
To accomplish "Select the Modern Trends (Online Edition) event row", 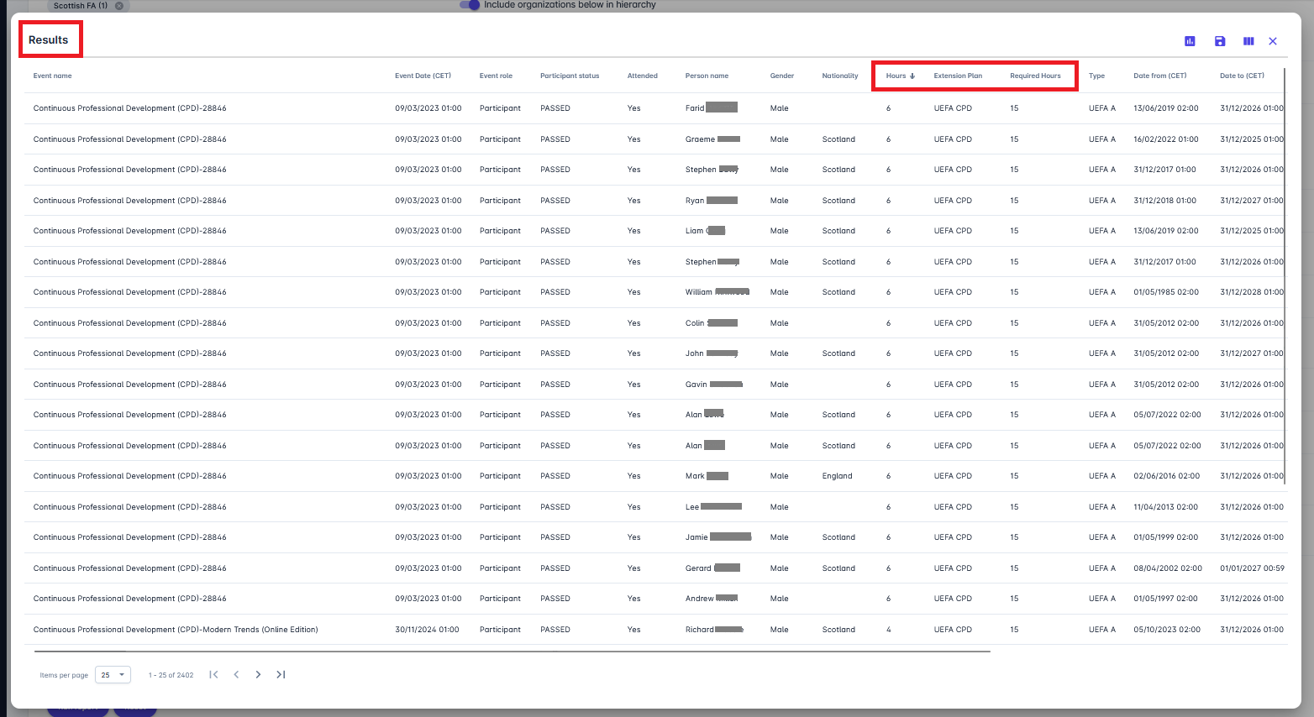I will (176, 630).
